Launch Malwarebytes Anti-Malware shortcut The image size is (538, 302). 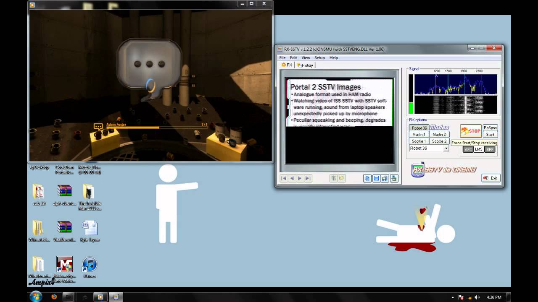[x=65, y=270]
